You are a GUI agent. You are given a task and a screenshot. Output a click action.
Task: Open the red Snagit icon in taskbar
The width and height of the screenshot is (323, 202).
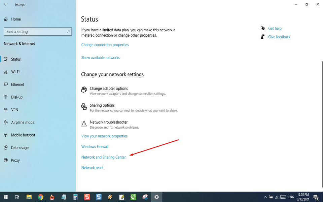click(x=87, y=197)
